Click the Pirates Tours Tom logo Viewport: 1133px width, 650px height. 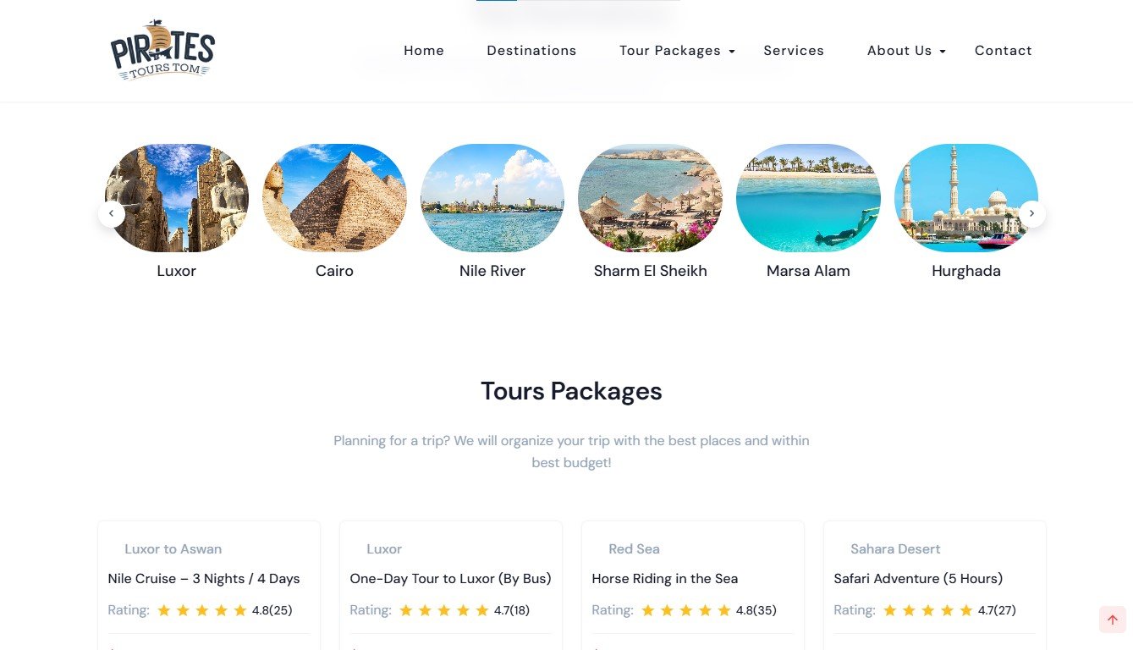(x=162, y=50)
